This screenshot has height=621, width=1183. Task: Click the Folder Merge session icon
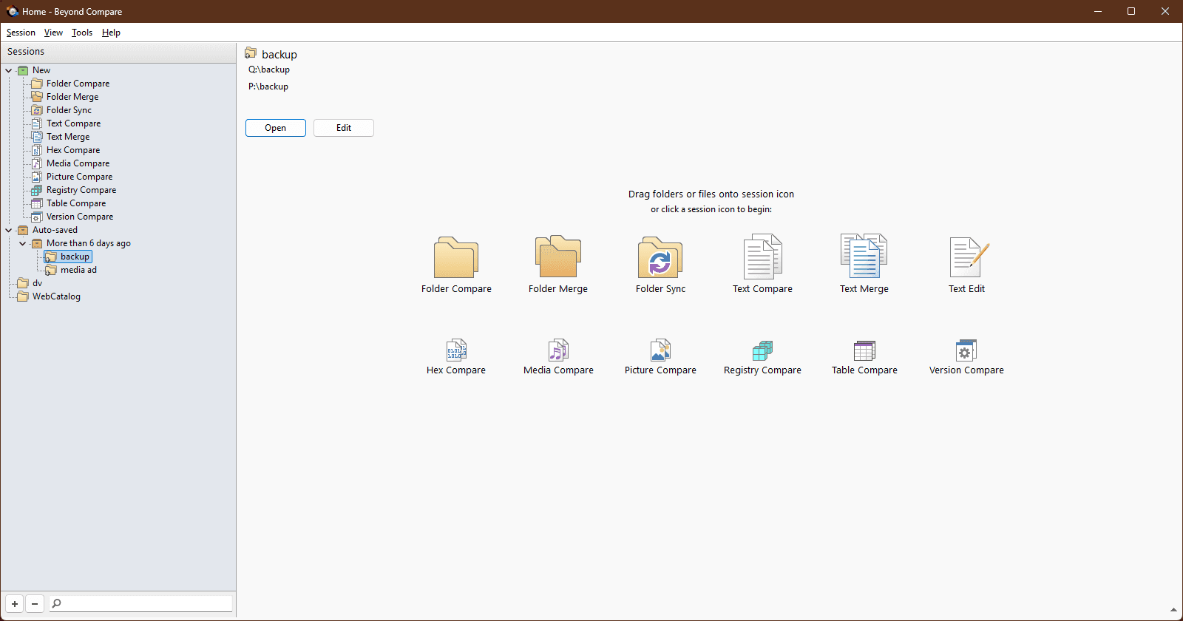pos(557,259)
